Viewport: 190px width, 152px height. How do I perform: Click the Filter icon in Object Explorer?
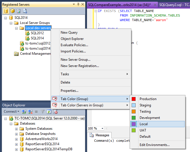(x=43, y=112)
